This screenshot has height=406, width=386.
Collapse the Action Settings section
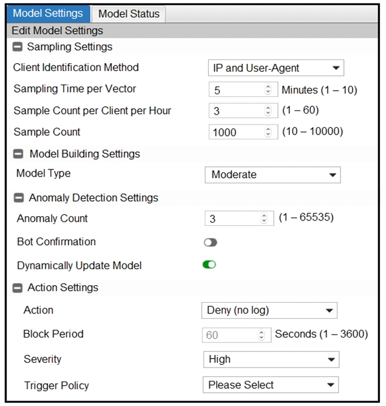point(17,288)
